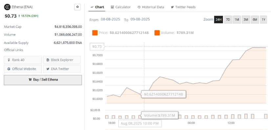Switch to the Chart tab
This screenshot has height=130, width=271.
point(97,7)
